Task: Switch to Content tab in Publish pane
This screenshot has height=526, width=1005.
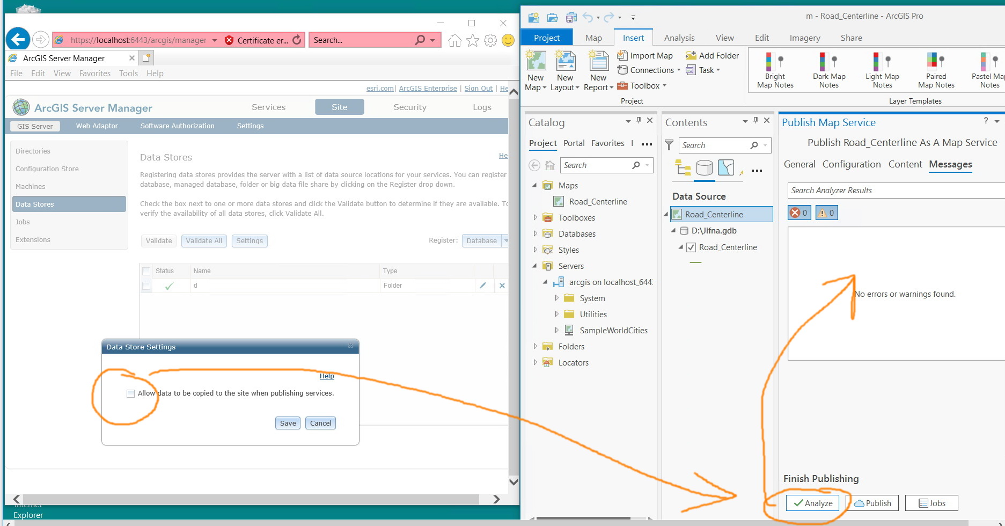Action: tap(905, 164)
